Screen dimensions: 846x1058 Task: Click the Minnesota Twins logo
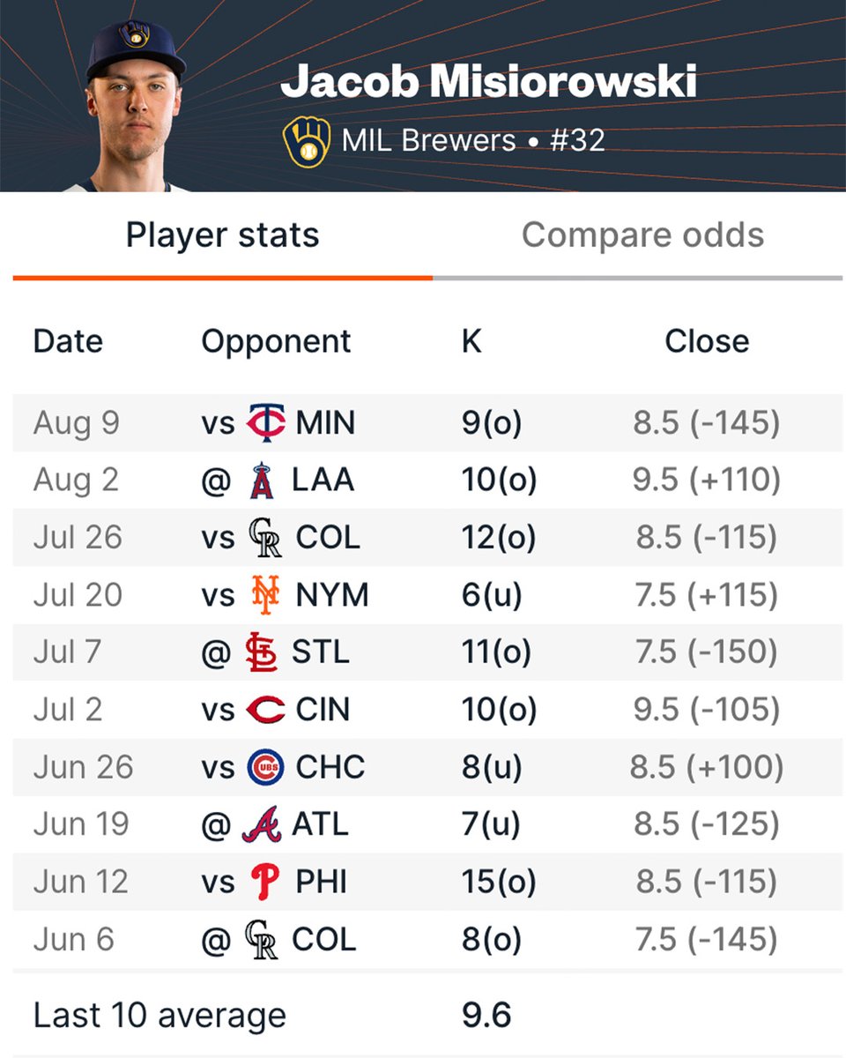(x=265, y=423)
